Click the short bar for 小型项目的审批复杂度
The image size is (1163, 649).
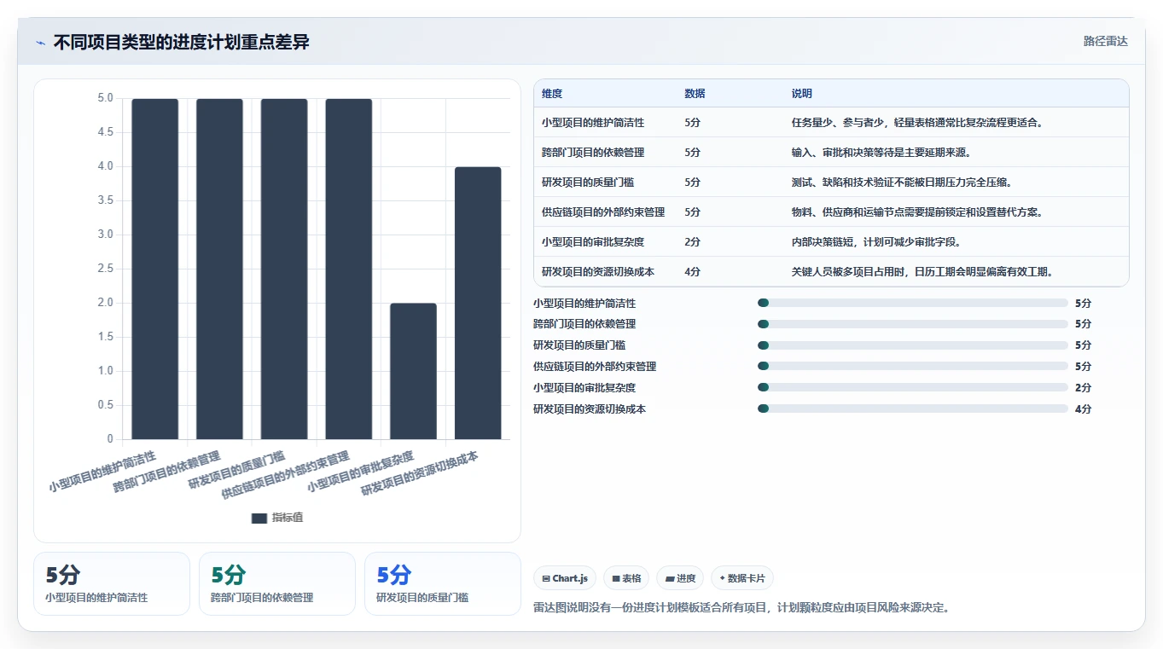tap(413, 371)
